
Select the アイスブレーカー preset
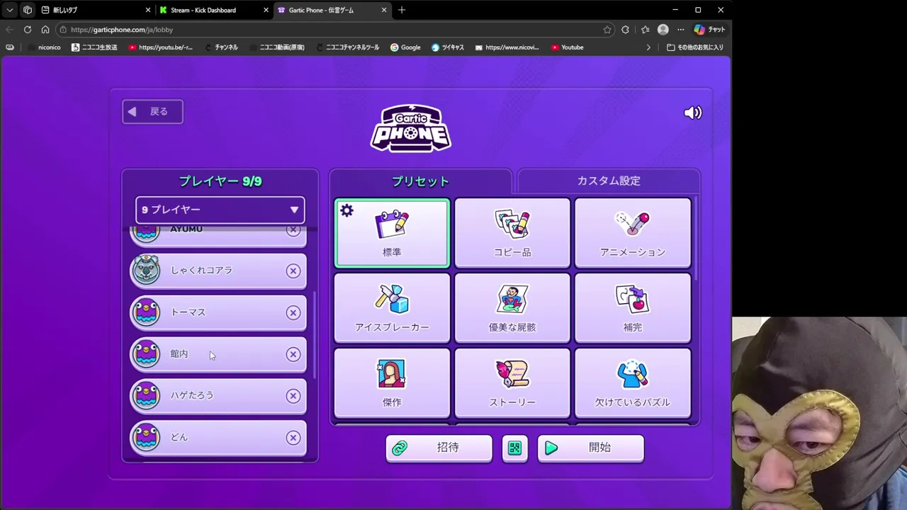click(x=392, y=308)
